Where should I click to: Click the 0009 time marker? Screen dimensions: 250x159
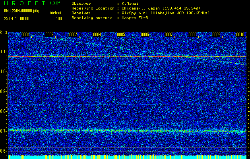217,35
